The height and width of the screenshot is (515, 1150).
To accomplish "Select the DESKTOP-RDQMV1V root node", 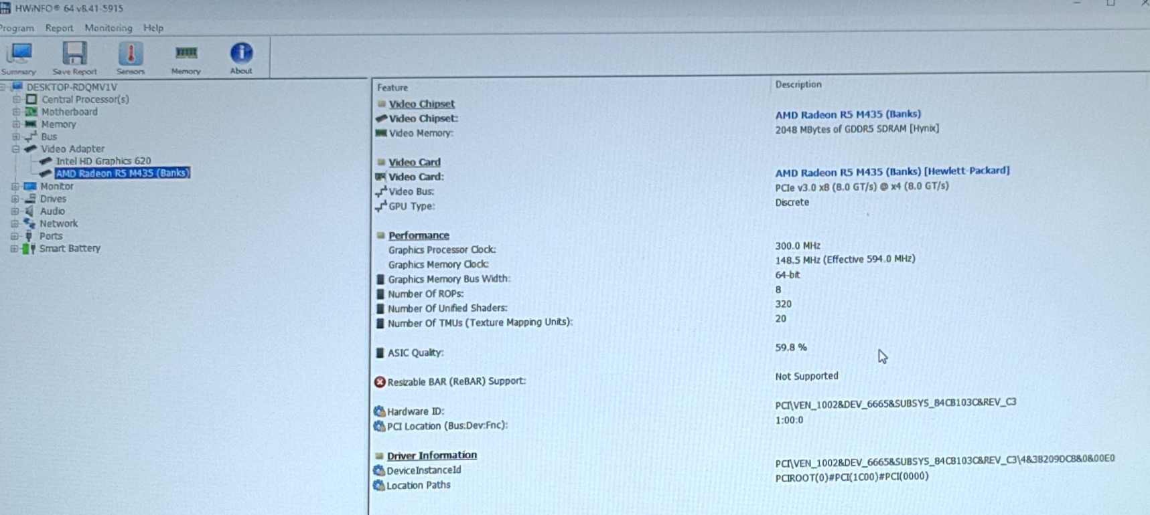I will [72, 87].
